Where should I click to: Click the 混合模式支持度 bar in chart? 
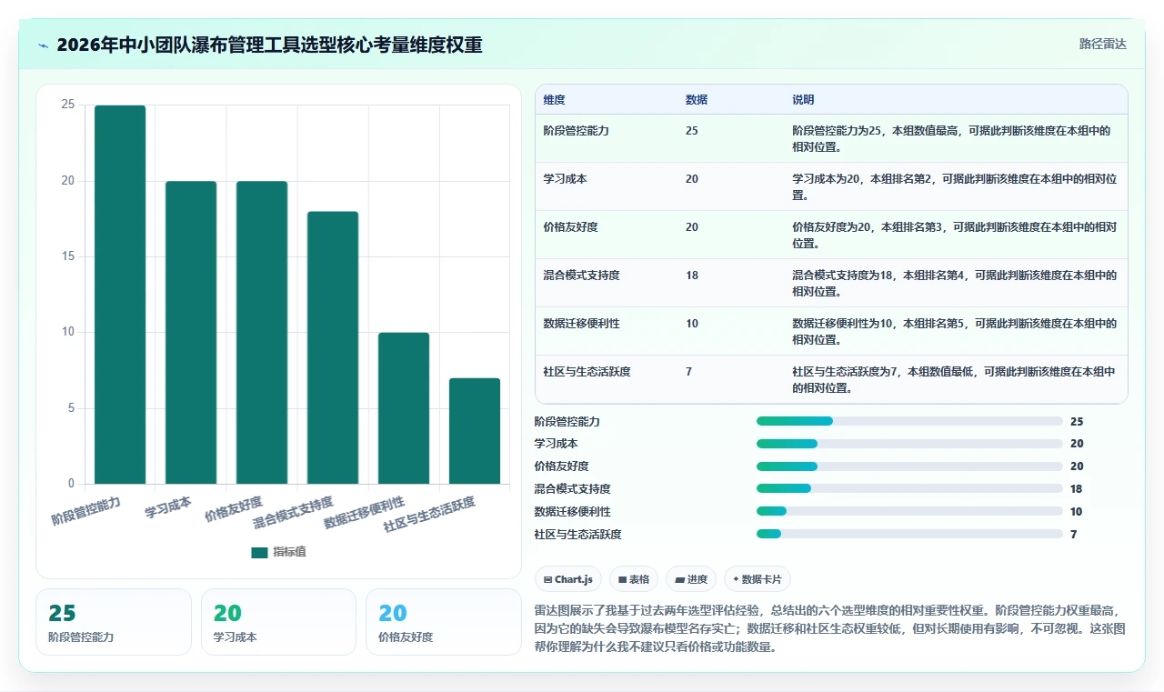coord(333,347)
